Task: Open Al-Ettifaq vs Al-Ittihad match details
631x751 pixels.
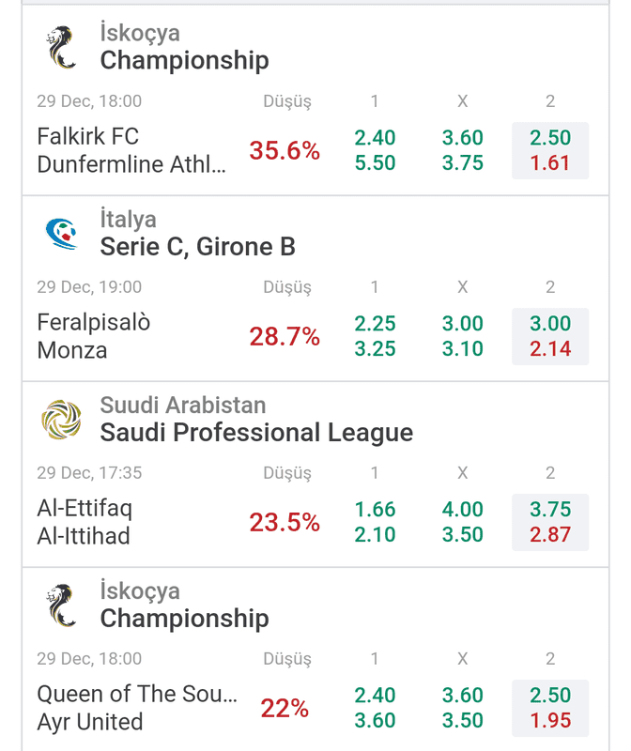Action: point(85,522)
